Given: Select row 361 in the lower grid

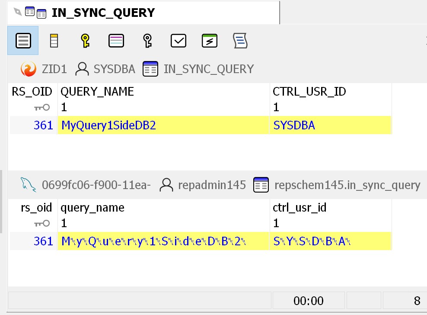Looking at the screenshot, I should click(x=43, y=241).
